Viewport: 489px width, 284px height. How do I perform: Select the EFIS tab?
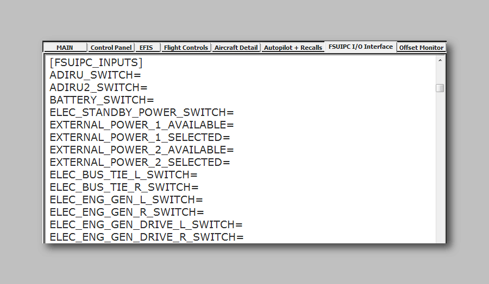(147, 48)
